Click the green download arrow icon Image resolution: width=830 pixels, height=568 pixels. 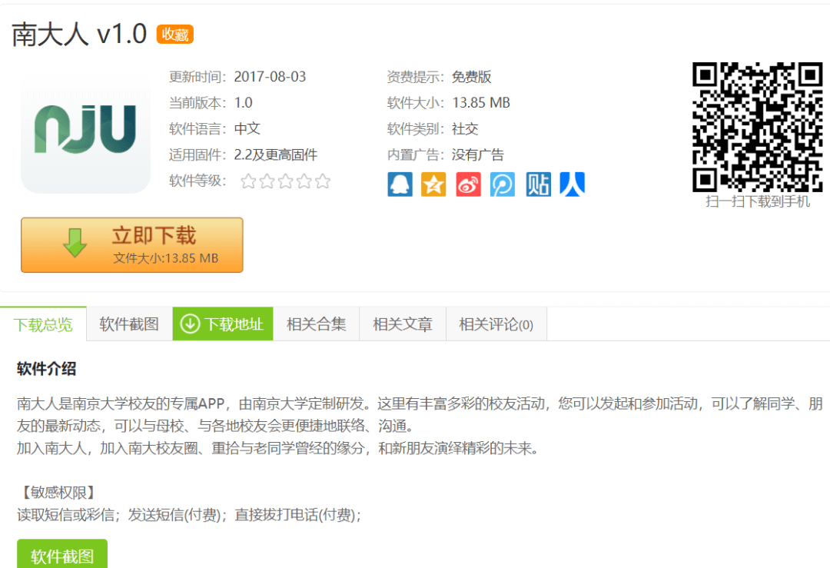75,243
